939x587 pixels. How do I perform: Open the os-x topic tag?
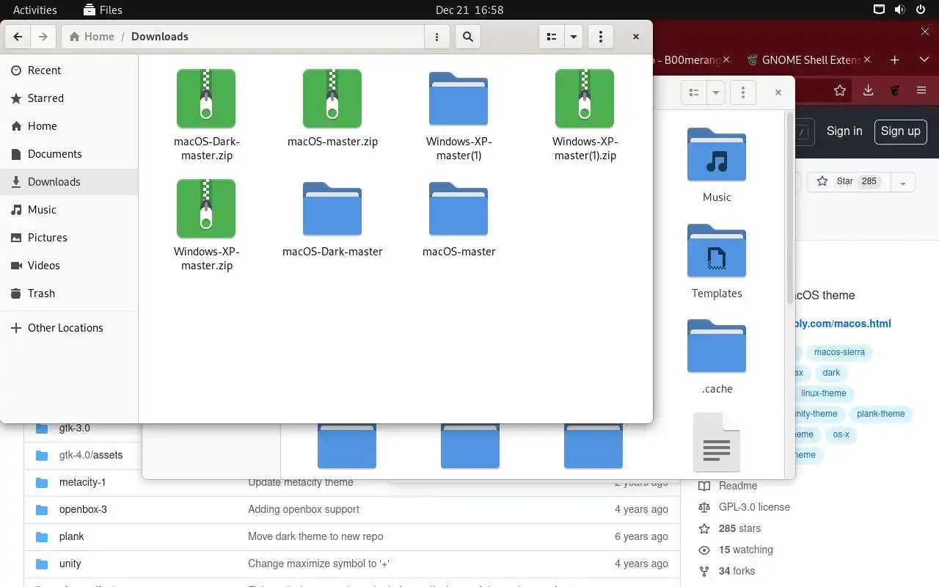point(841,434)
